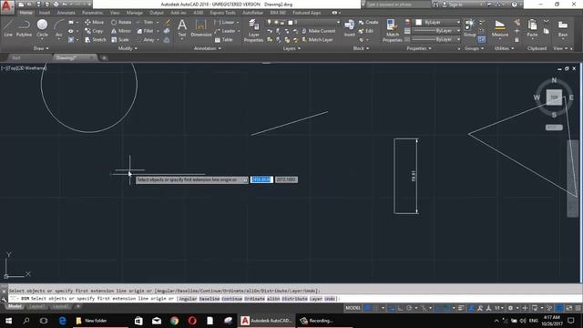Screen dimensions: 583x328
Task: Switch to the View ribbon tab
Action: pyautogui.click(x=115, y=13)
